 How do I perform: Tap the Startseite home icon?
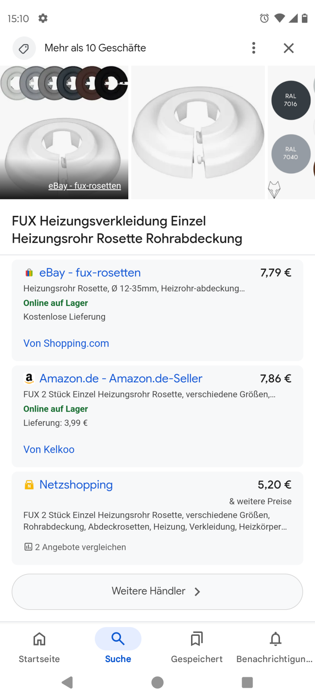[x=39, y=639]
